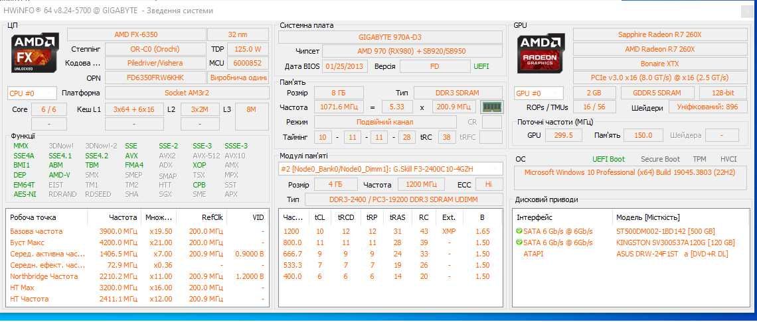The image size is (757, 322).
Task: Click the AES-NI feature flag
Action: click(x=24, y=194)
